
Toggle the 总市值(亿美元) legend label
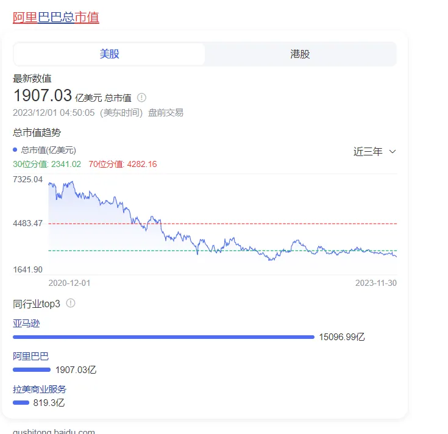(49, 150)
